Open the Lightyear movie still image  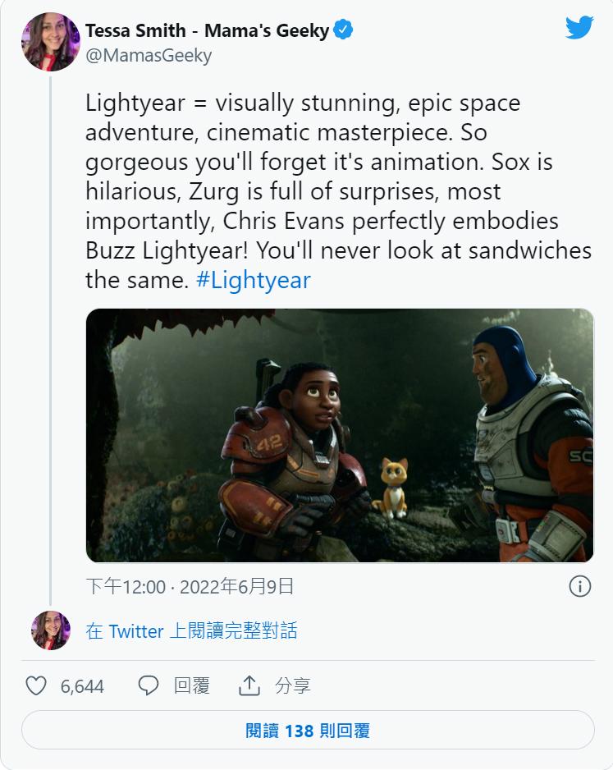point(340,435)
